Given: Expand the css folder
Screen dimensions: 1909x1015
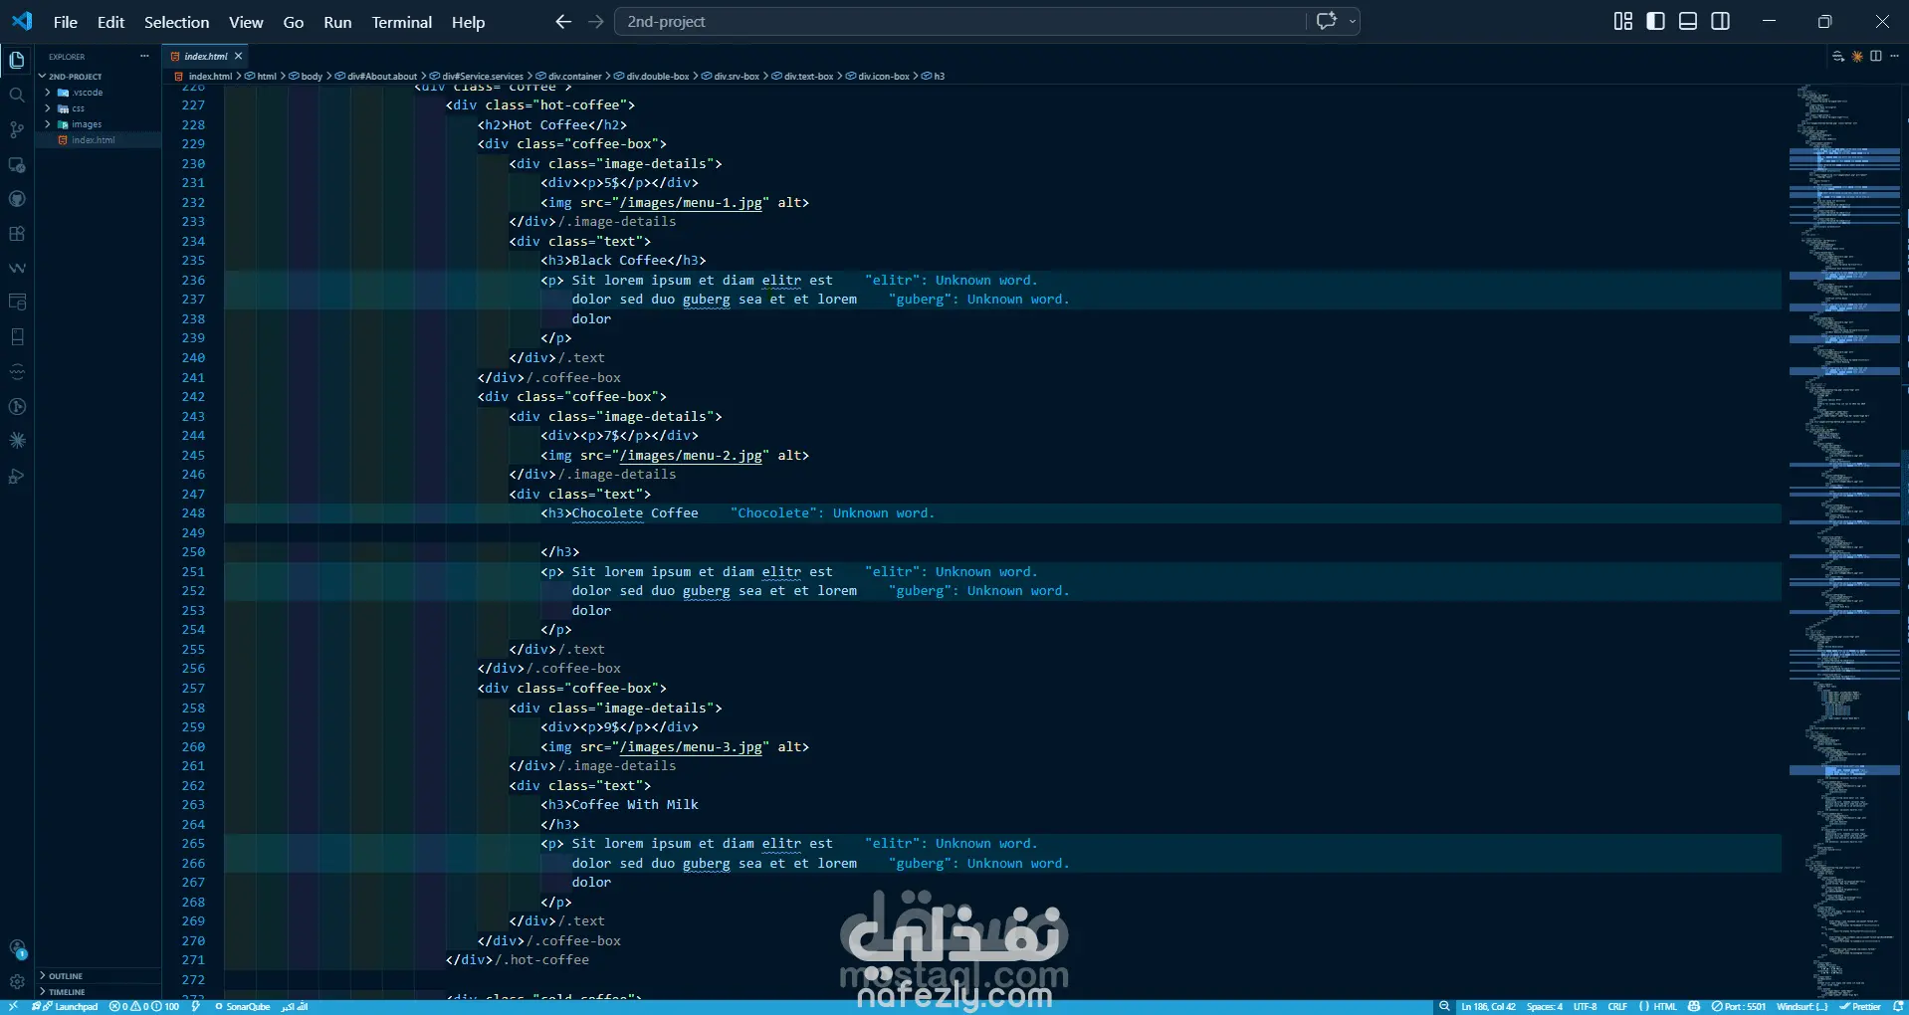Looking at the screenshot, I should (x=98, y=108).
